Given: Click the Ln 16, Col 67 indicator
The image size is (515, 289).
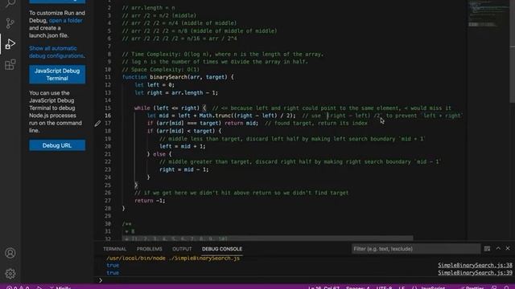Looking at the screenshot, I should pos(323,287).
